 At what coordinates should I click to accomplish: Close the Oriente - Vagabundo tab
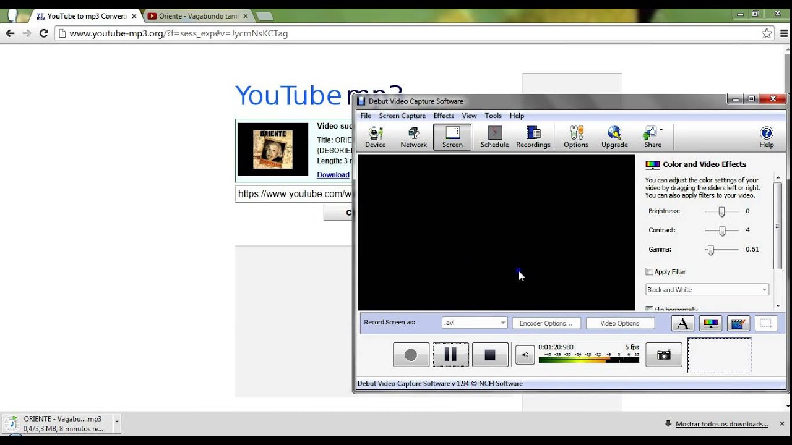[x=244, y=16]
